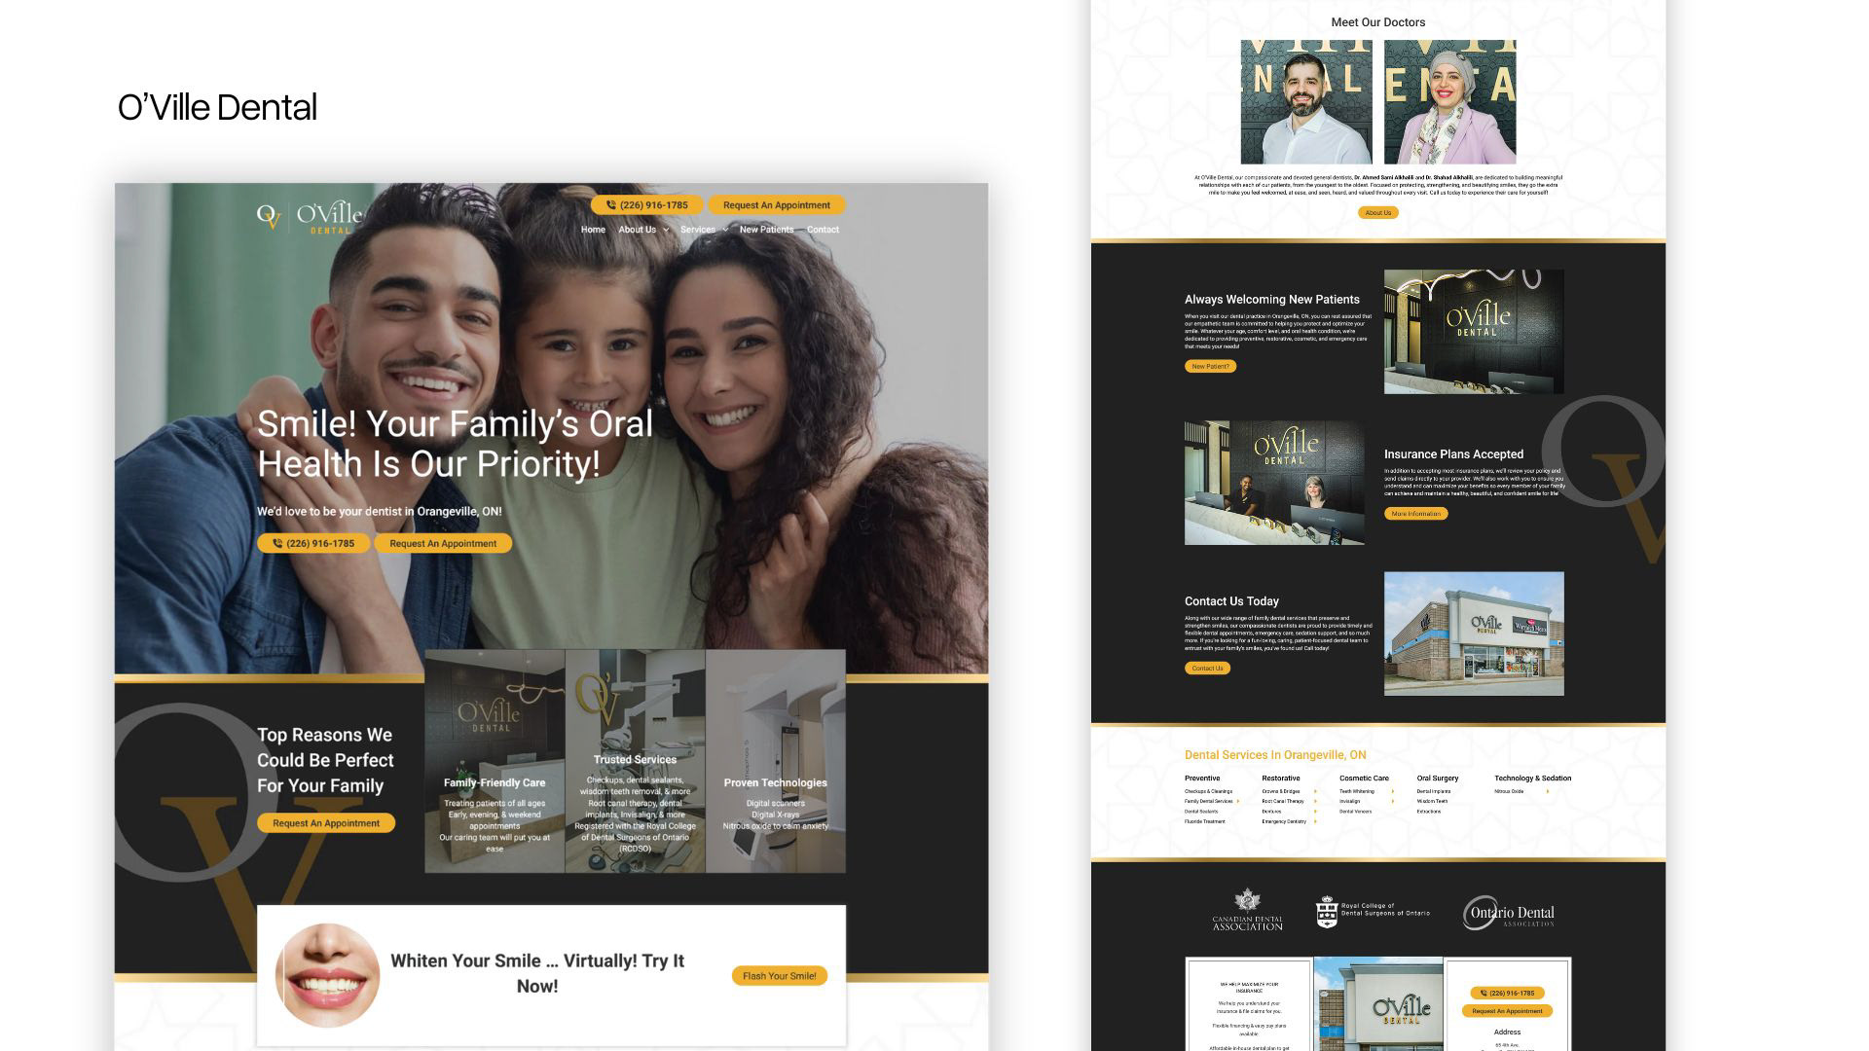1869x1051 pixels.
Task: Expand the About Us nav dropdown
Action: (666, 231)
